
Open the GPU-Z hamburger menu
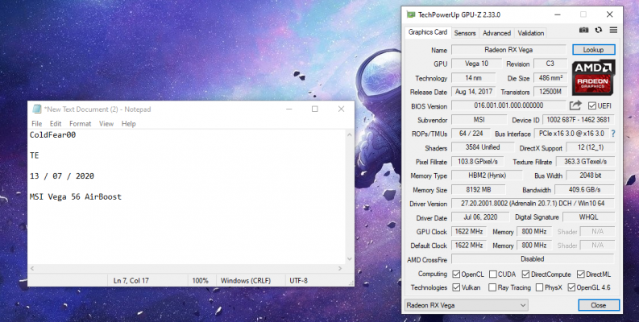coord(613,30)
